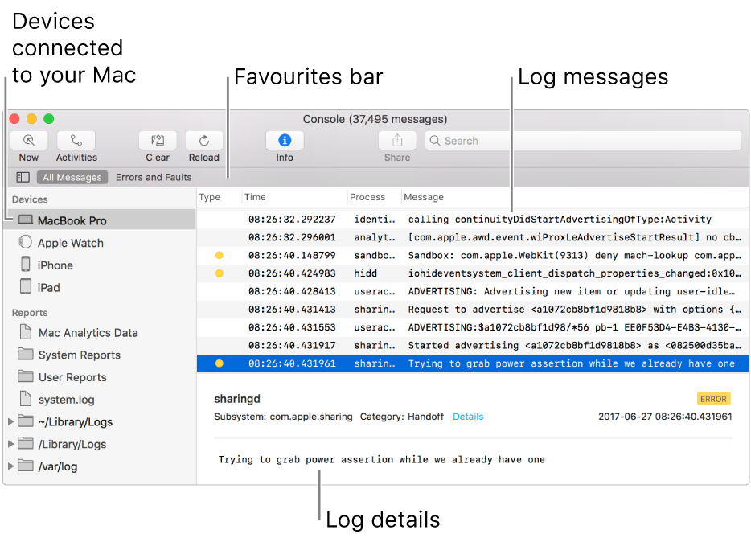Reload the log with the Reload icon

[x=204, y=141]
